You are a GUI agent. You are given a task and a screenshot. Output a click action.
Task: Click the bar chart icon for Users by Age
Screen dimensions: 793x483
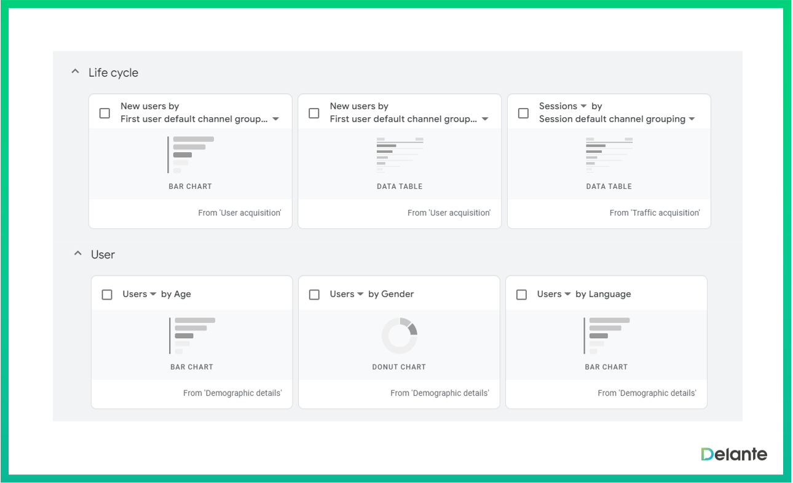tap(192, 335)
